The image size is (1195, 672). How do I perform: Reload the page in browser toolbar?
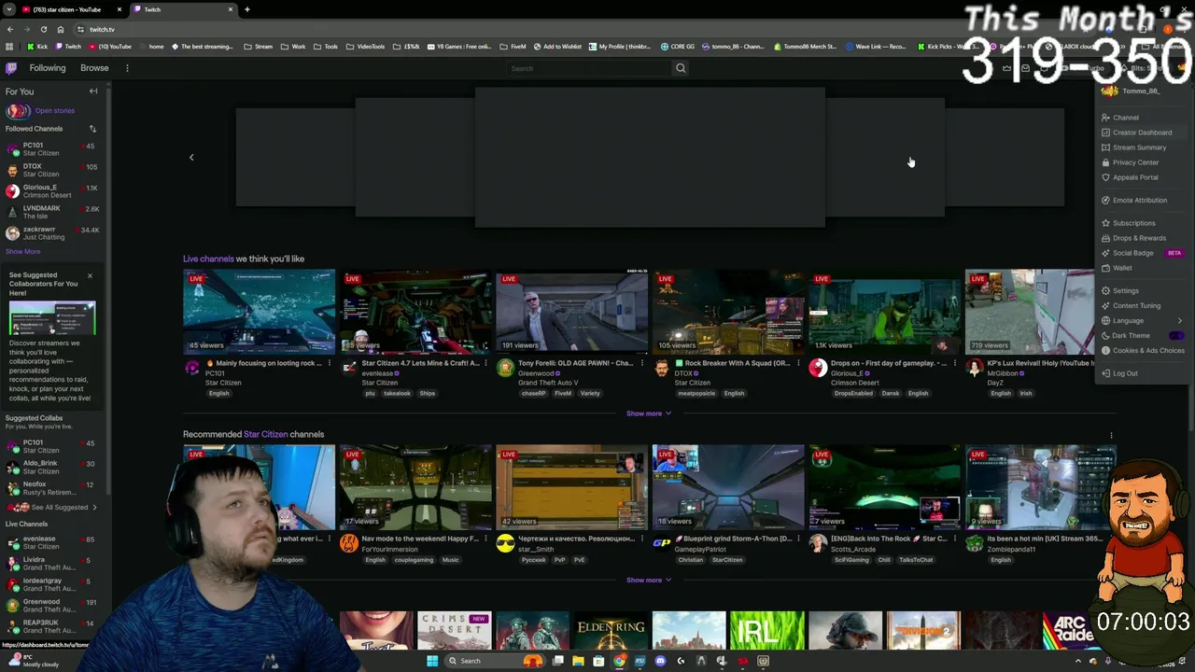point(43,30)
